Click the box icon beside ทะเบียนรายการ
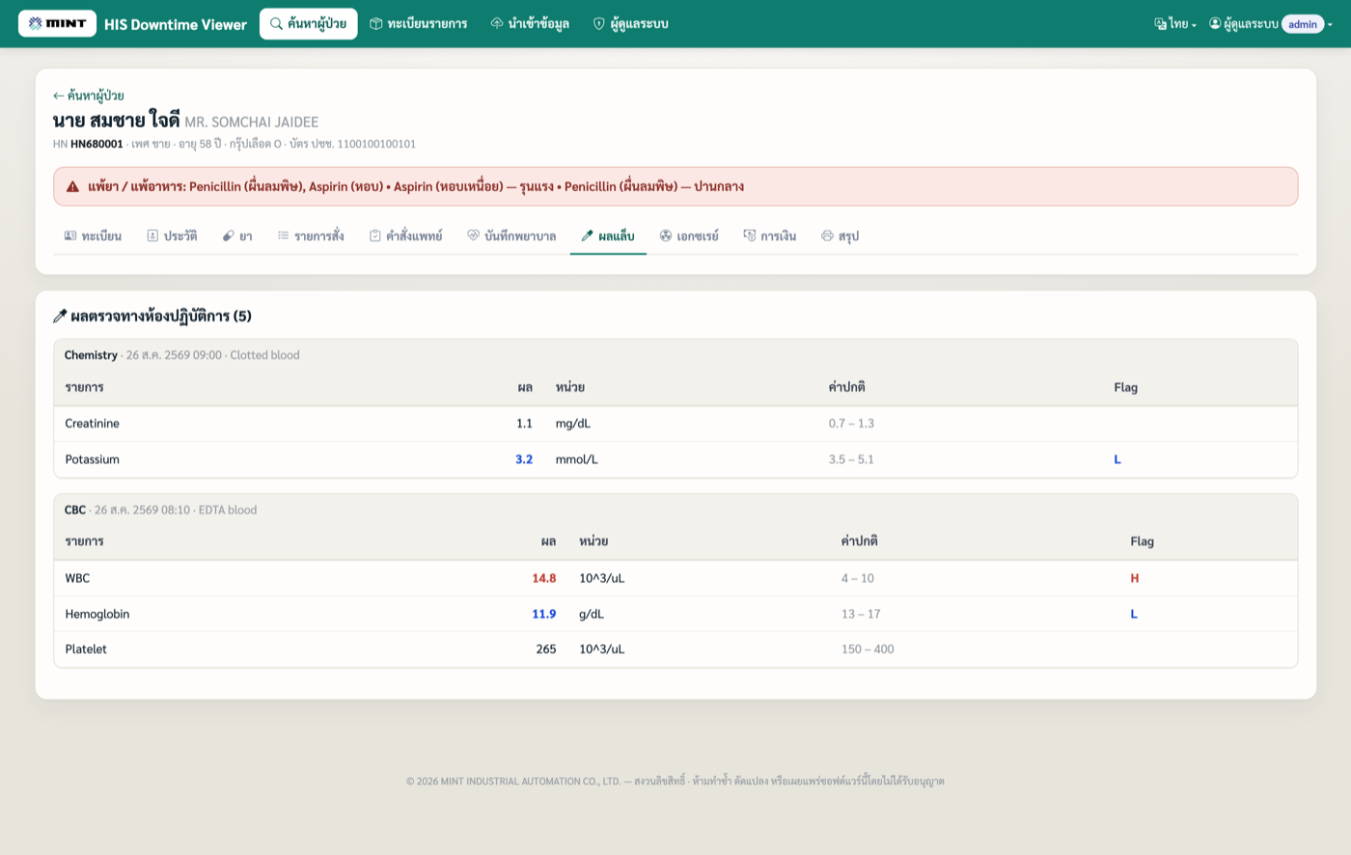This screenshot has height=855, width=1351. [376, 23]
